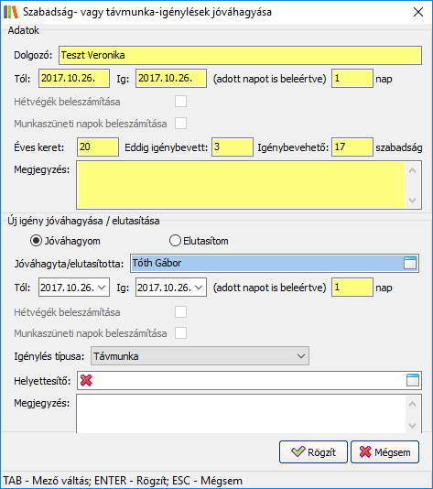Select the Elutasítom radio button
Image resolution: width=433 pixels, height=489 pixels.
point(175,241)
